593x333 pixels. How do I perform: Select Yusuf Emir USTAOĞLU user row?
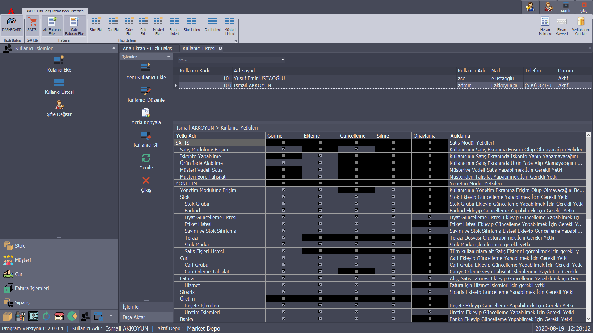[259, 78]
